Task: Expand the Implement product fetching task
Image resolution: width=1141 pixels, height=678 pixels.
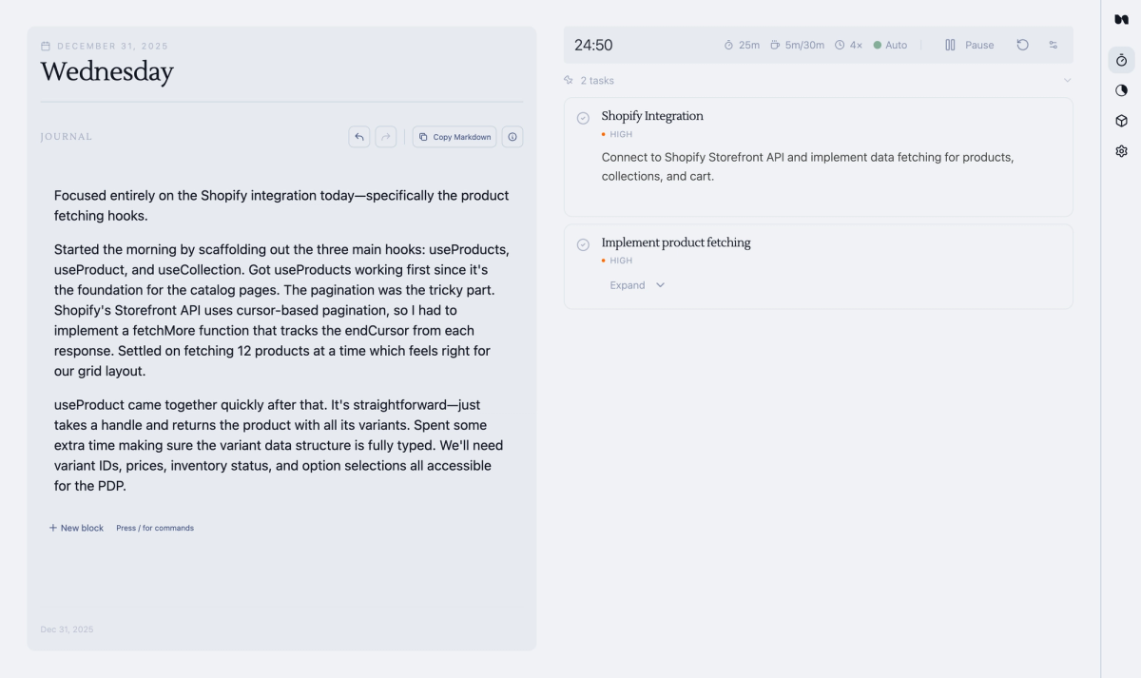Action: 637,285
